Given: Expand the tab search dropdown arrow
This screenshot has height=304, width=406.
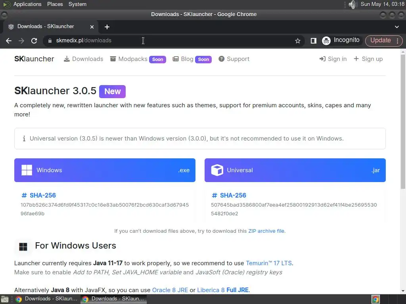Looking at the screenshot, I should [x=396, y=27].
